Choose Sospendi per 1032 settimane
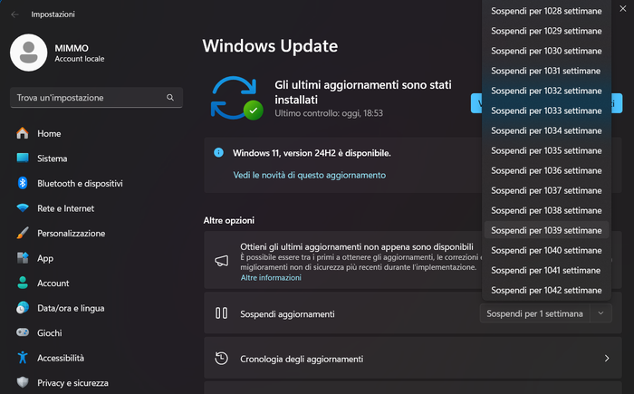This screenshot has width=634, height=394. [546, 91]
